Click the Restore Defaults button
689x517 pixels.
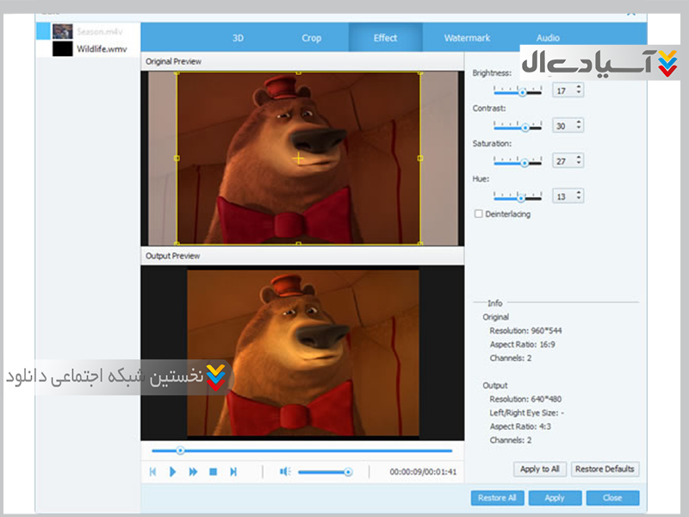[x=605, y=470]
